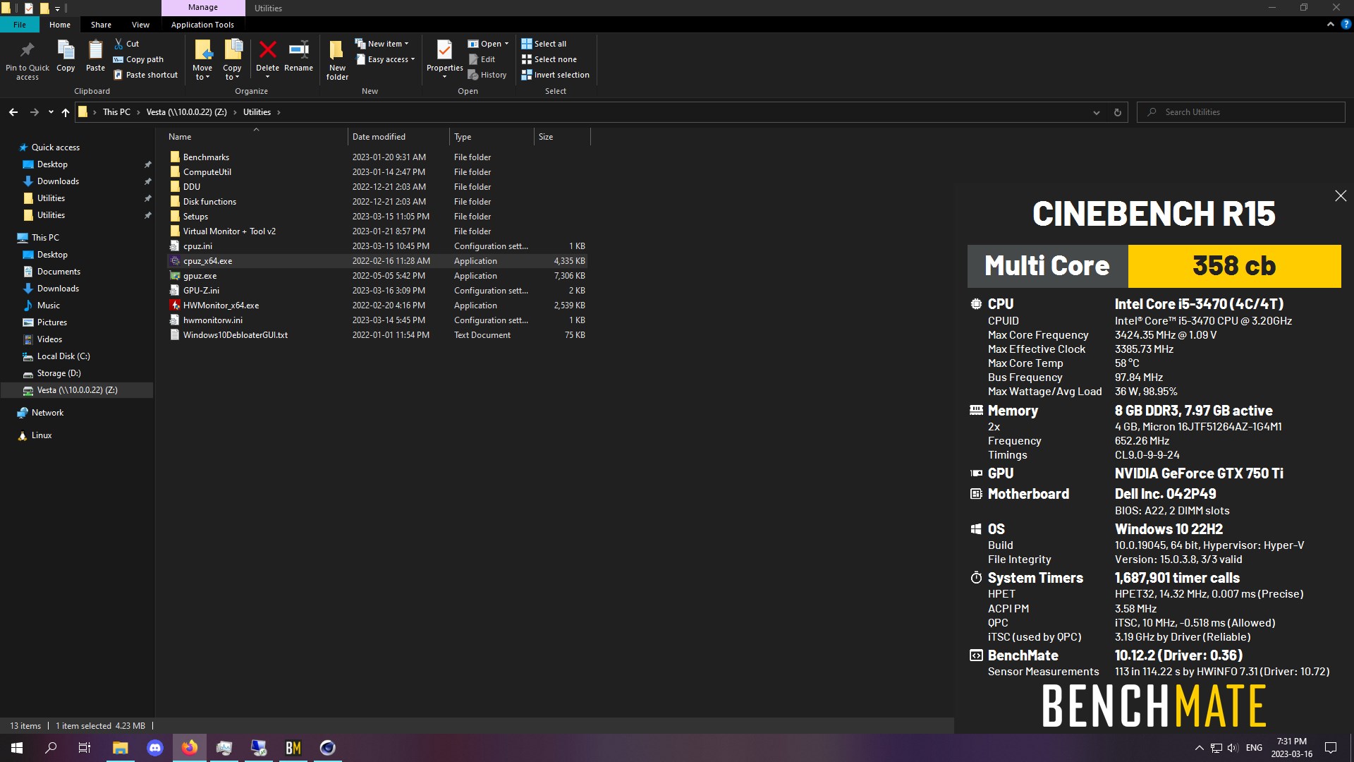Open the File menu tab
The width and height of the screenshot is (1354, 762).
click(20, 25)
